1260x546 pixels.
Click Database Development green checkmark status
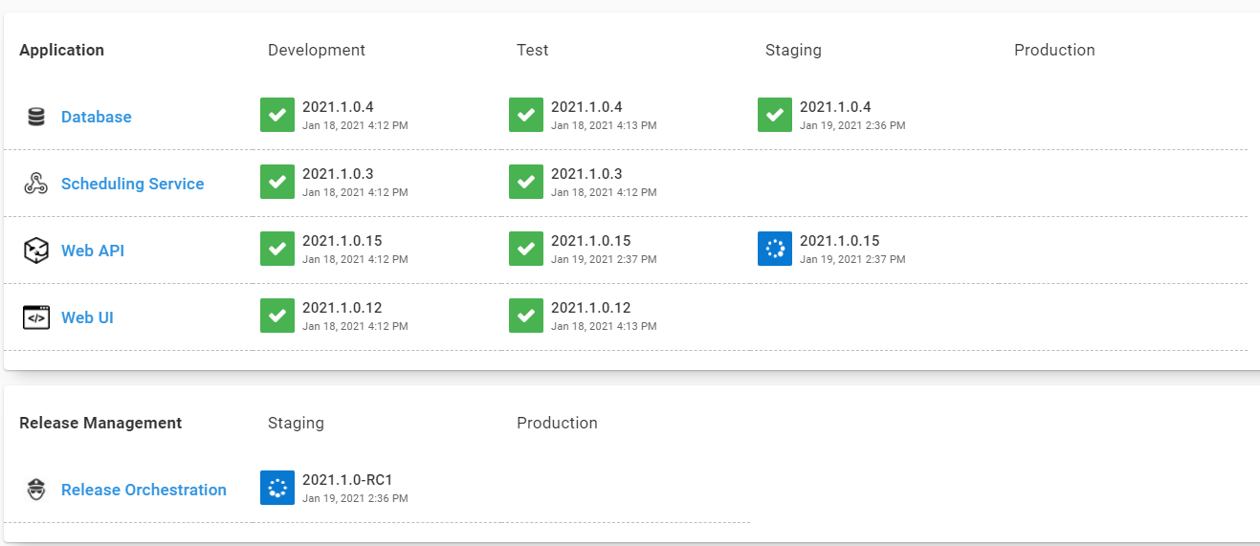click(x=277, y=115)
